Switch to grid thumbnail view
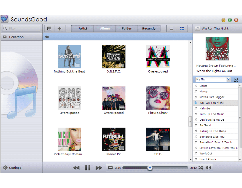Viewport: 242px width, 188px height. click(x=182, y=29)
